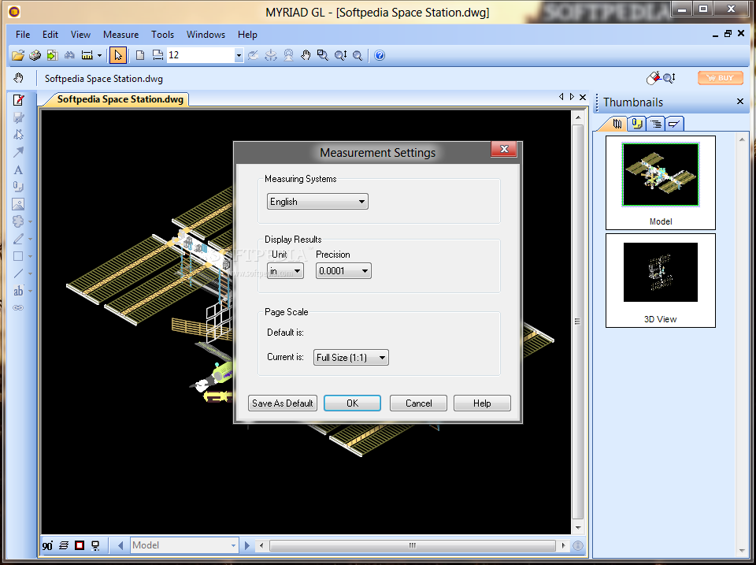Expand the Cloud tool options arrow
Image resolution: width=756 pixels, height=565 pixels.
pyautogui.click(x=31, y=222)
